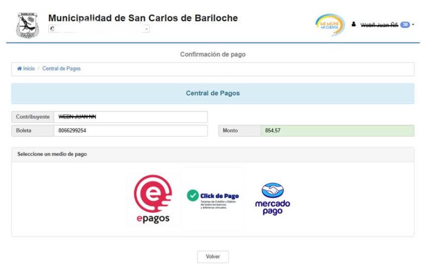Open the Mi Muni Mi Cuenta logo
The width and height of the screenshot is (434, 274).
(x=330, y=25)
